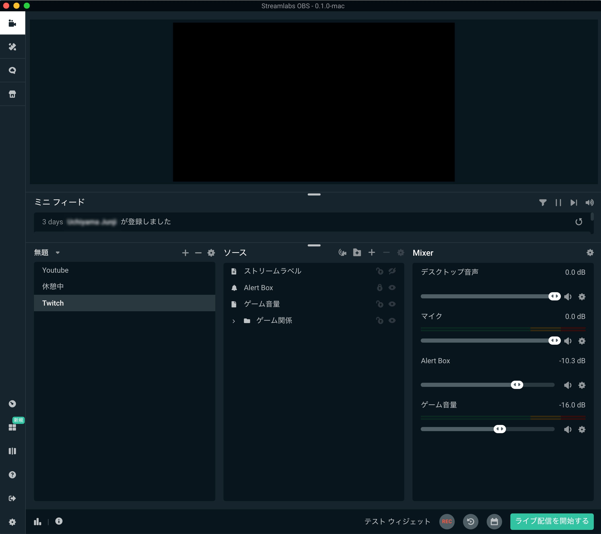Repeat the 3 days registration alert
The width and height of the screenshot is (601, 534).
[579, 221]
